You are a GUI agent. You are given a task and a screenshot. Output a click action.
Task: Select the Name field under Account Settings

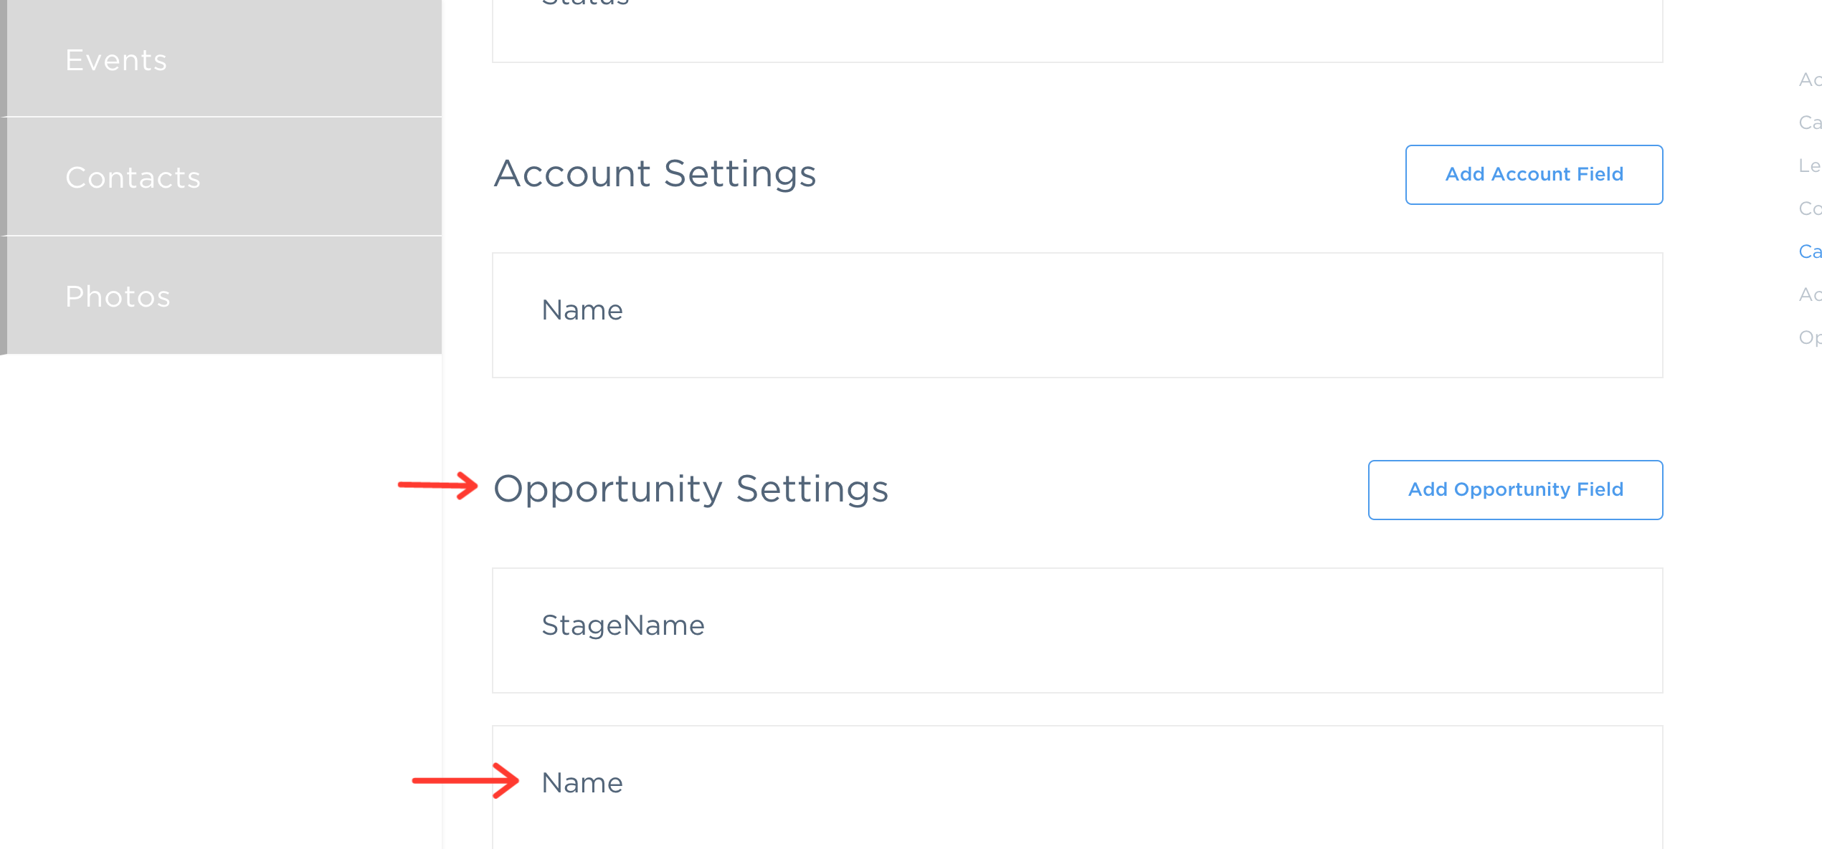1077,315
